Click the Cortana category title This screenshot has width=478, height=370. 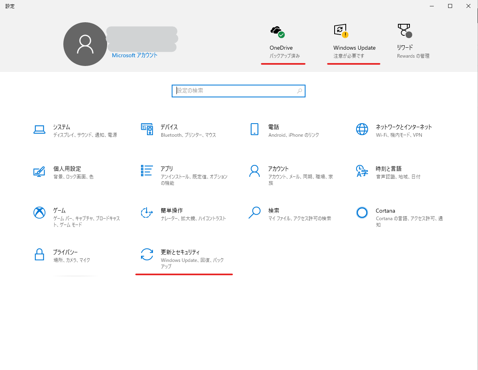click(x=386, y=211)
